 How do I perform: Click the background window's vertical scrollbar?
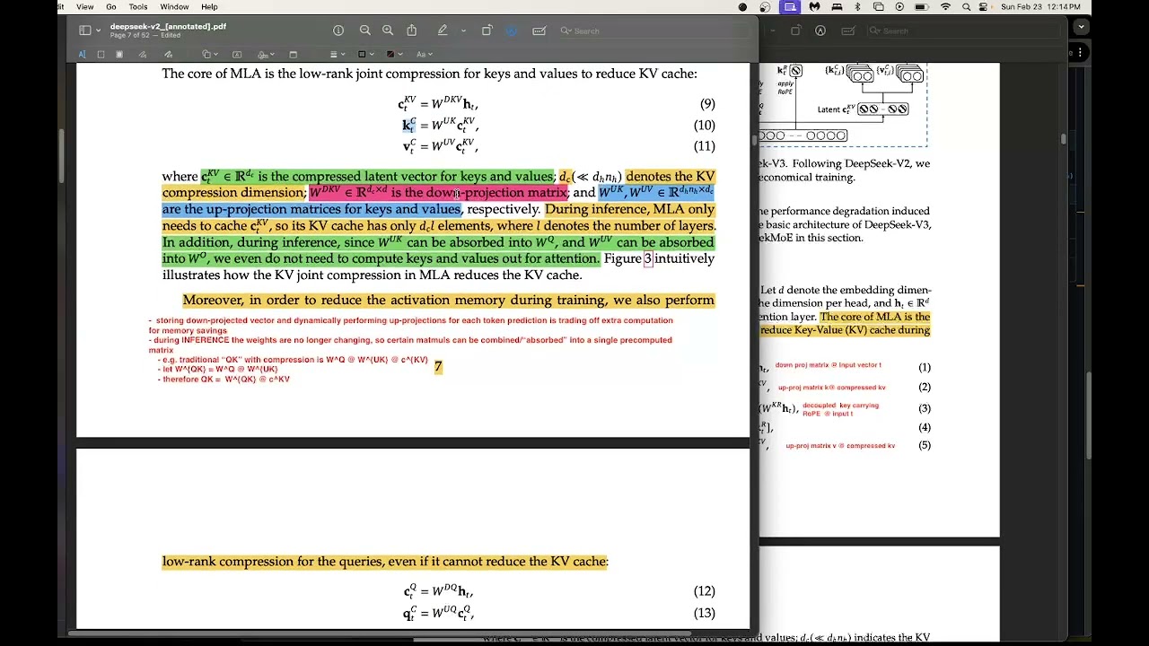pos(1063,138)
